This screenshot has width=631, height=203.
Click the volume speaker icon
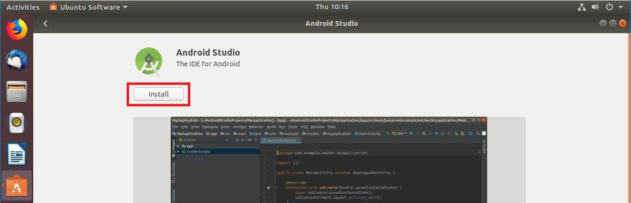[x=595, y=7]
